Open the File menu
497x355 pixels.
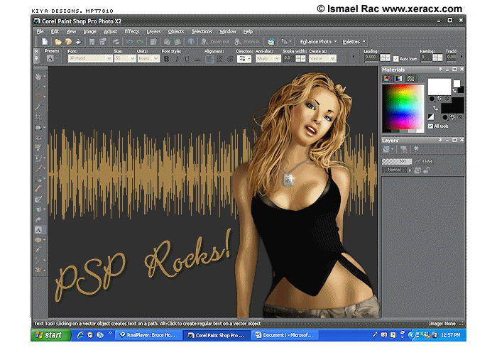40,31
